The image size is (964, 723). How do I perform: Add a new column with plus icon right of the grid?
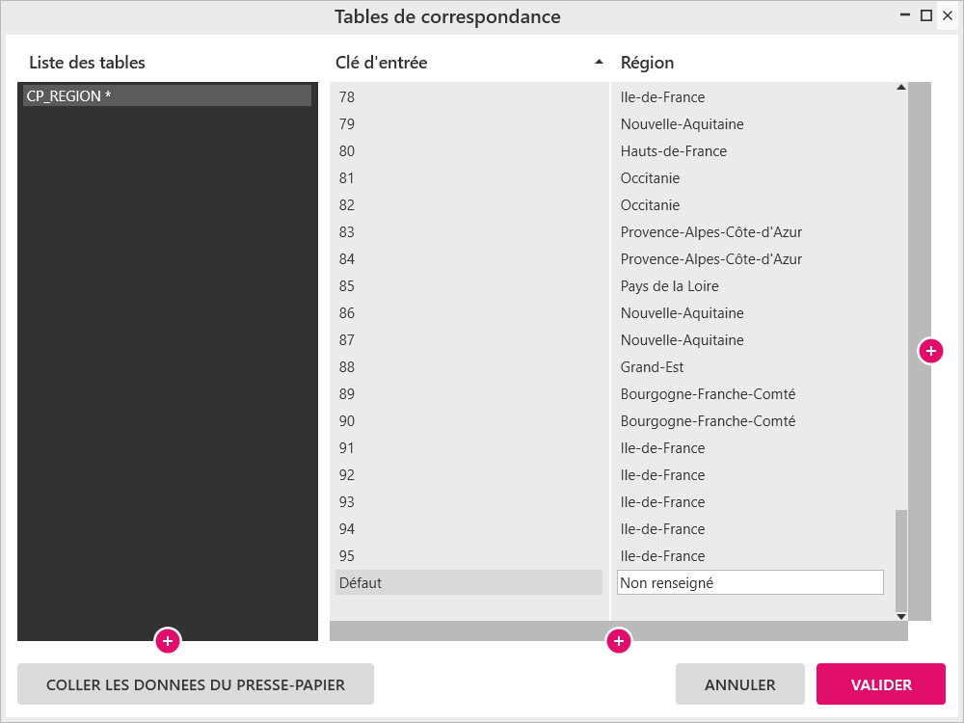[931, 351]
